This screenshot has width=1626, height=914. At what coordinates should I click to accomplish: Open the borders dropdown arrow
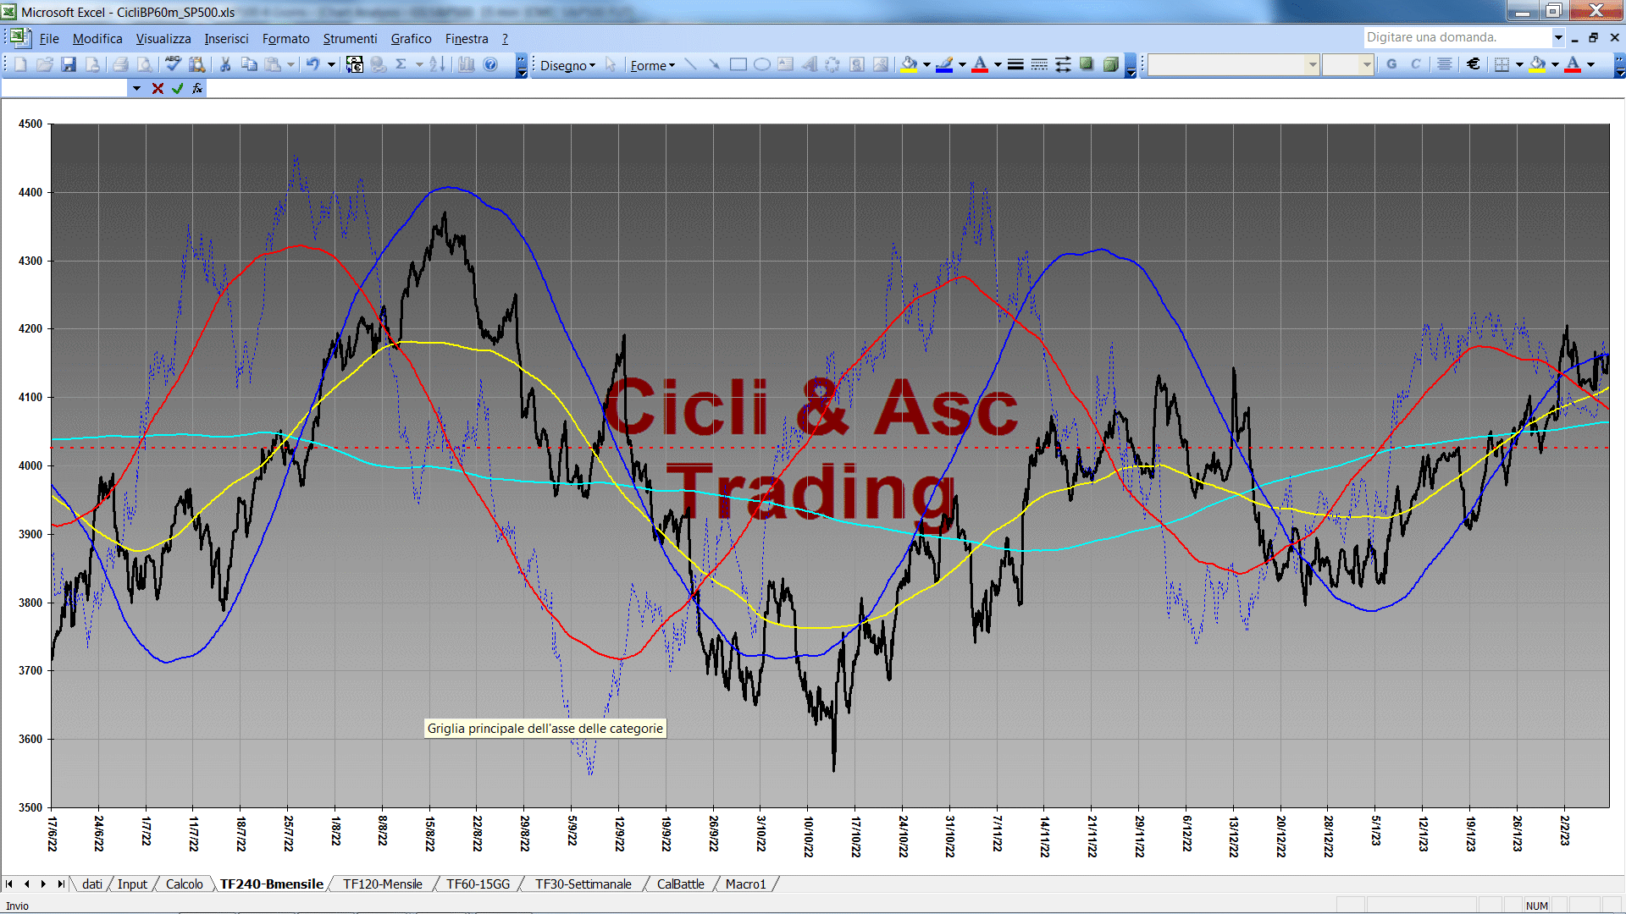tap(1519, 64)
